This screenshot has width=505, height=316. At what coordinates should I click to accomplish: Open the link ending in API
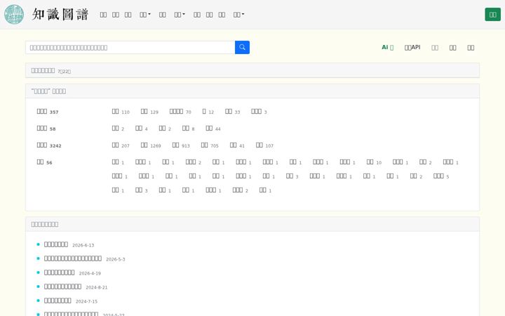point(412,48)
